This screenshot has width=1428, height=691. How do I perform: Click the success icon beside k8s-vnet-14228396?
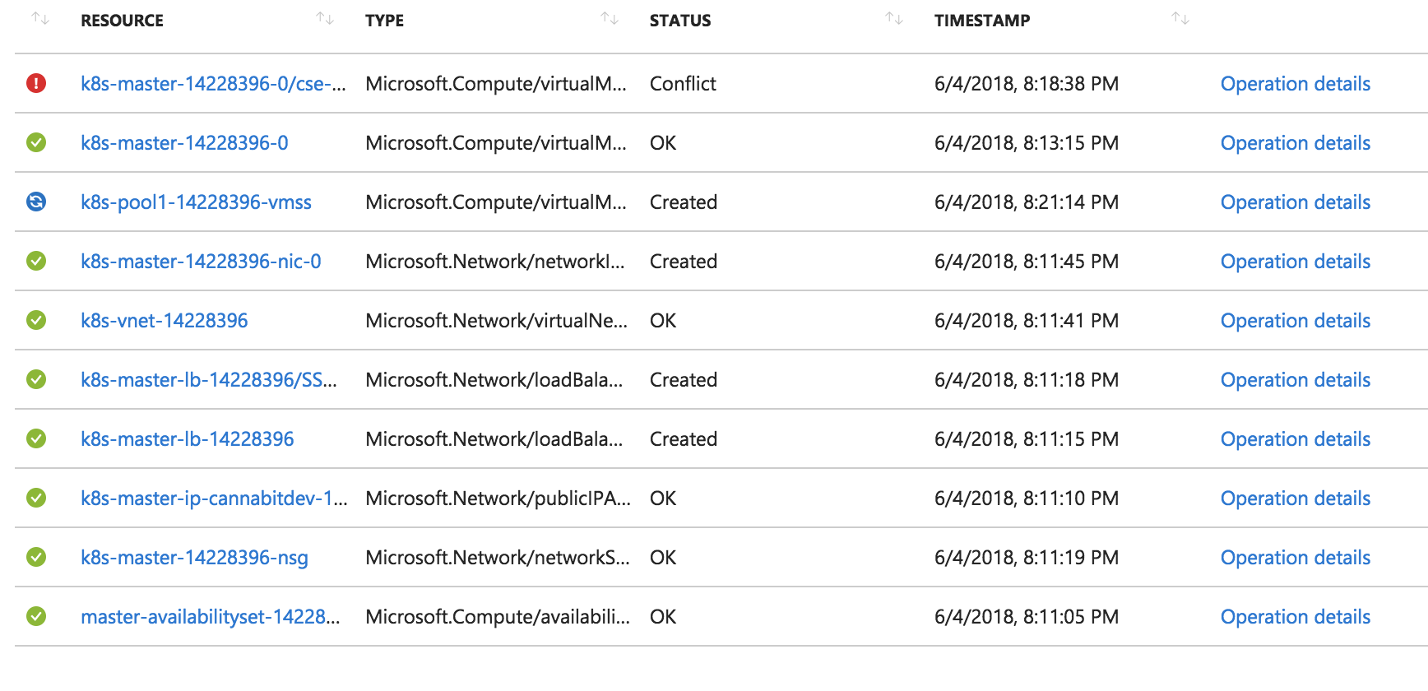(36, 320)
